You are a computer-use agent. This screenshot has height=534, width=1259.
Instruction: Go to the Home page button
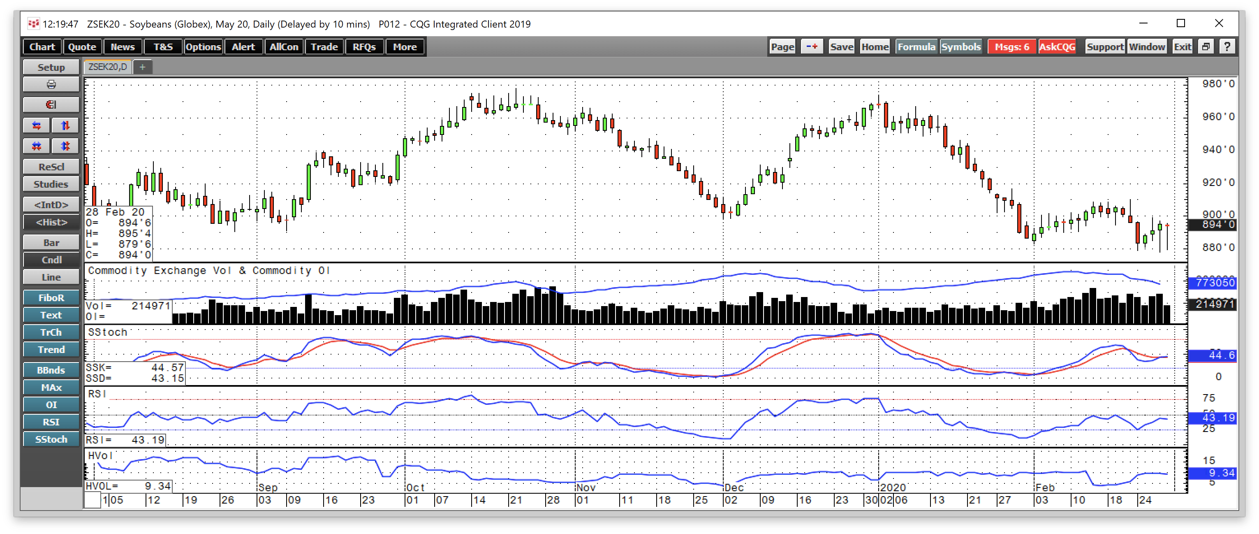tap(875, 47)
